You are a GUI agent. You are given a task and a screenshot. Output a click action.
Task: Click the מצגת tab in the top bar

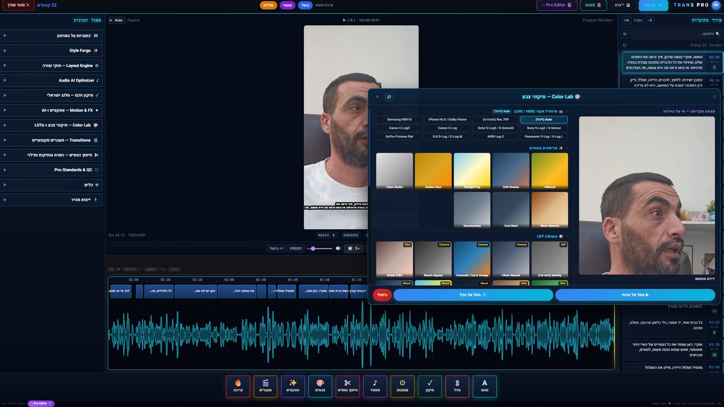[593, 5]
